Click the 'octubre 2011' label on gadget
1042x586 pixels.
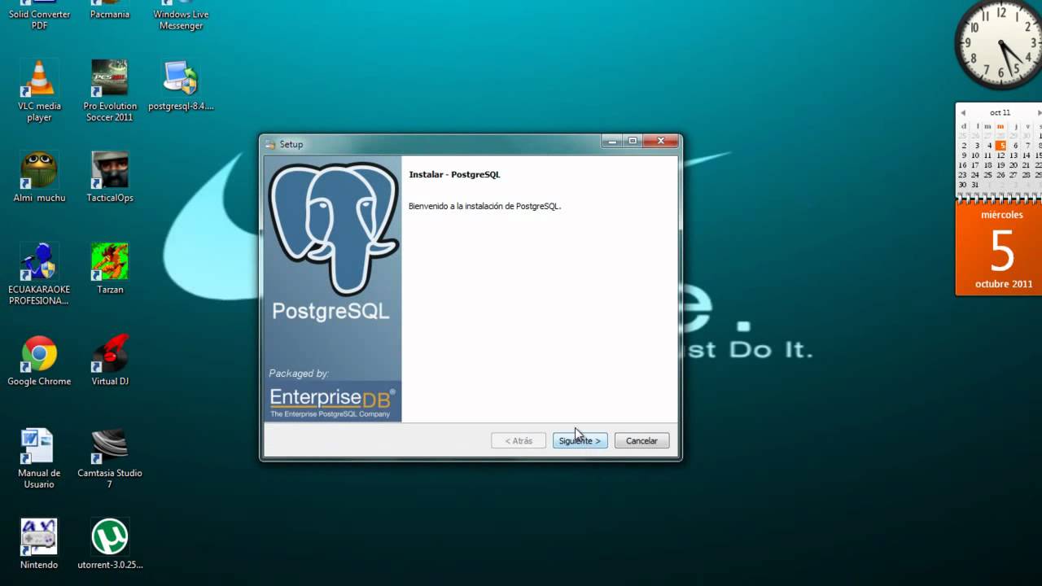coord(1004,284)
